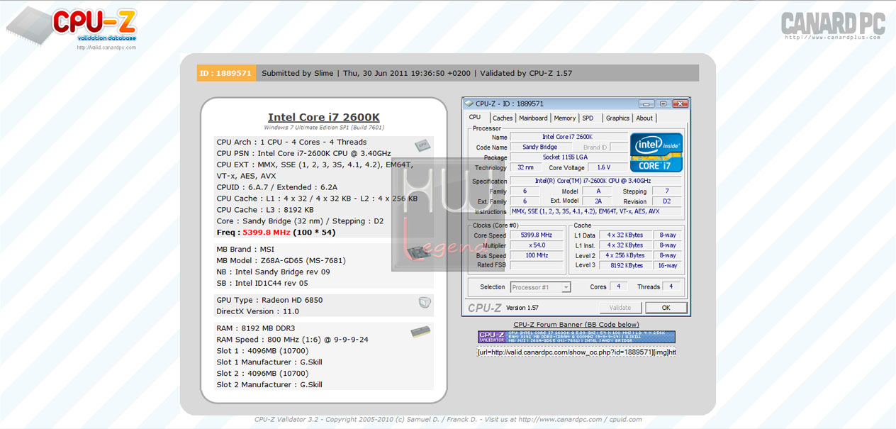Image resolution: width=896 pixels, height=429 pixels.
Task: Click the CPU-Z Validator 3.2 copyright footer
Action: tap(448, 420)
